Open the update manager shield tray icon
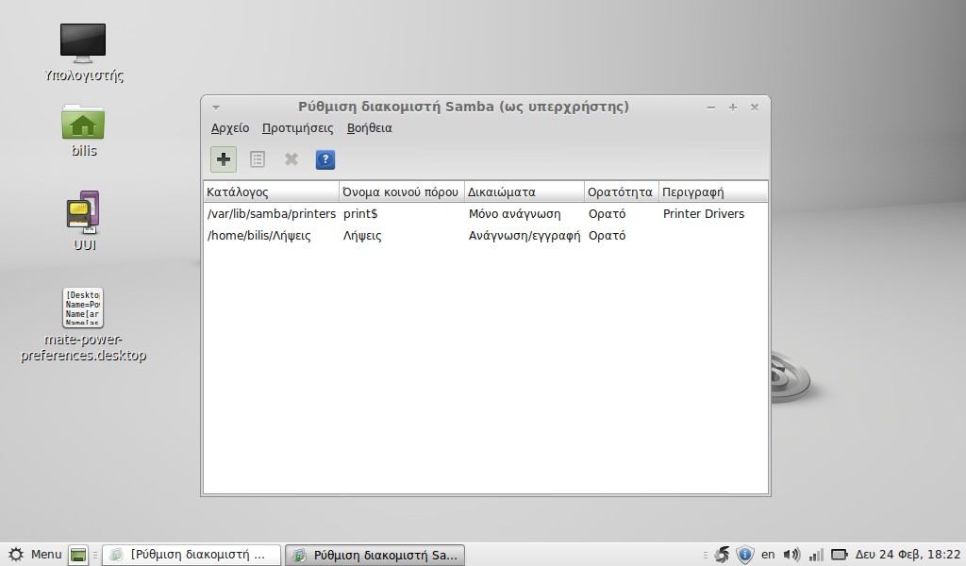The height and width of the screenshot is (566, 966). [x=745, y=555]
